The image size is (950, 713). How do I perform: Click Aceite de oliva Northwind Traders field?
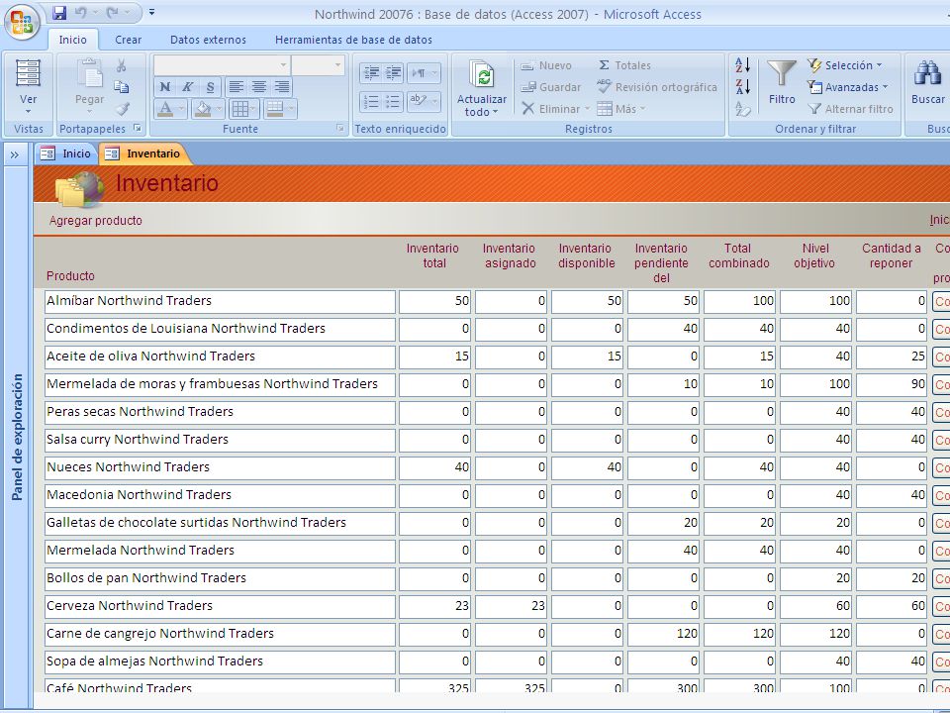click(220, 357)
